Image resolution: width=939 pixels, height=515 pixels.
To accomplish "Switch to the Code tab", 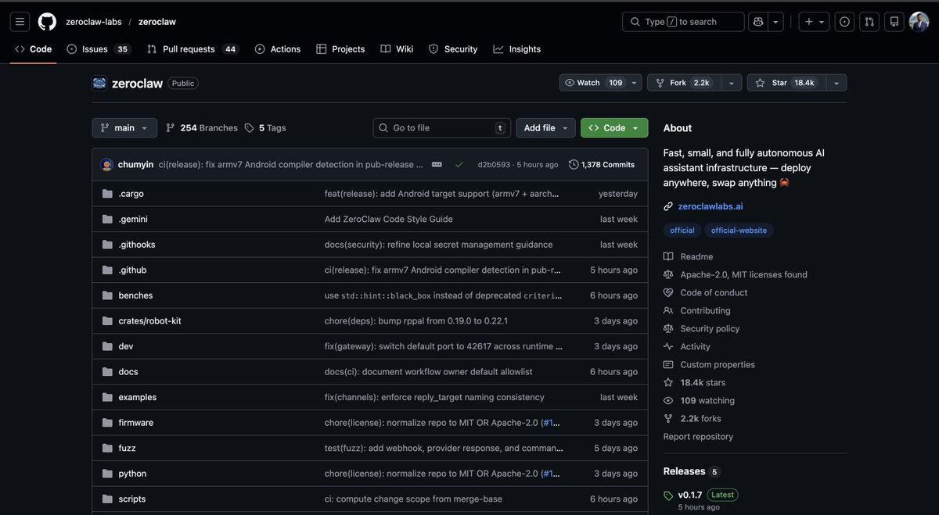I will (x=33, y=49).
